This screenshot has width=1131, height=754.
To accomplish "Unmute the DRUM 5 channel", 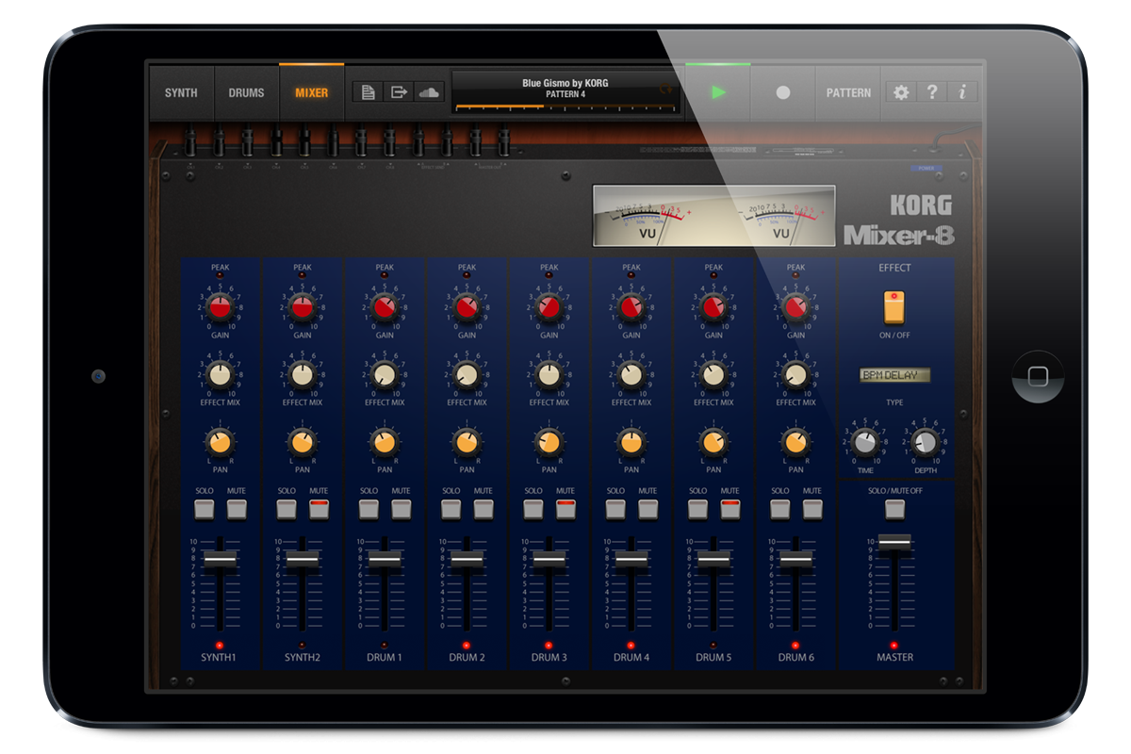I will click(730, 509).
